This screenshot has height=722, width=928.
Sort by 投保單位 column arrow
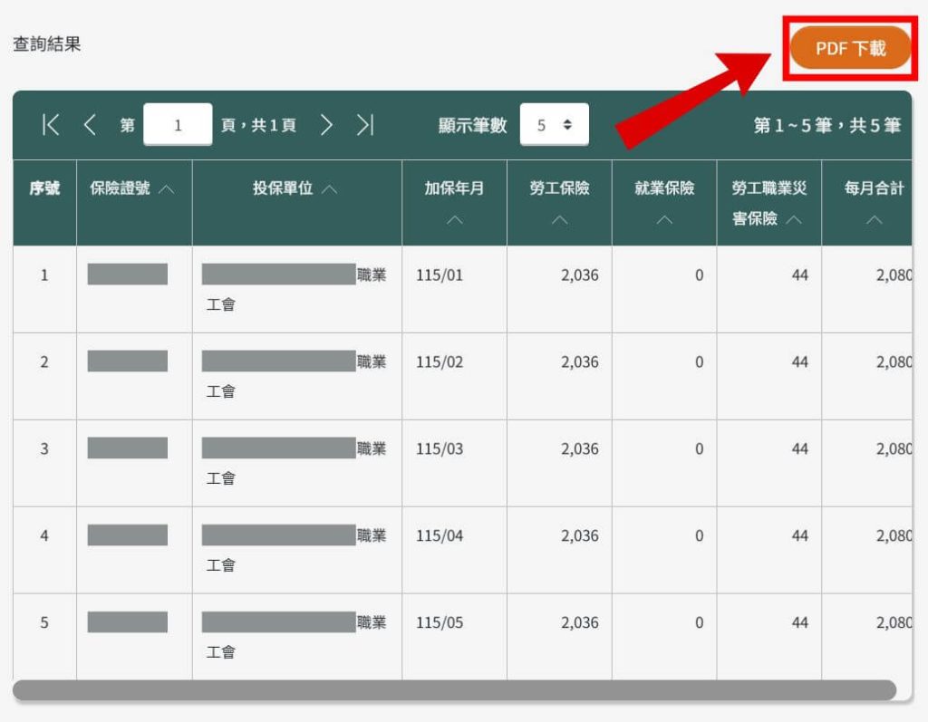(x=330, y=189)
